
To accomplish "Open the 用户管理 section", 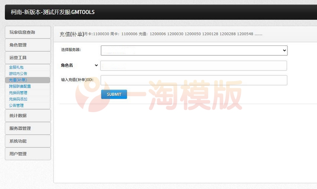I will point(27,153).
